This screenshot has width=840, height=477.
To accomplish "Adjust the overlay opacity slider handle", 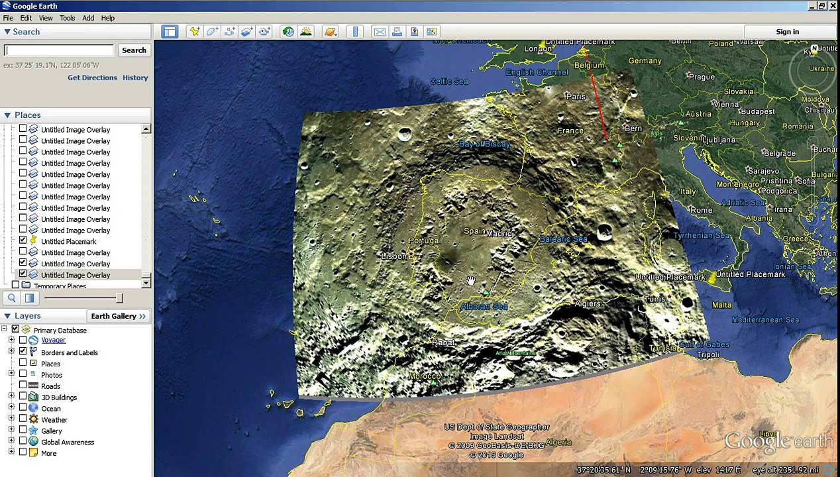I will click(x=119, y=299).
